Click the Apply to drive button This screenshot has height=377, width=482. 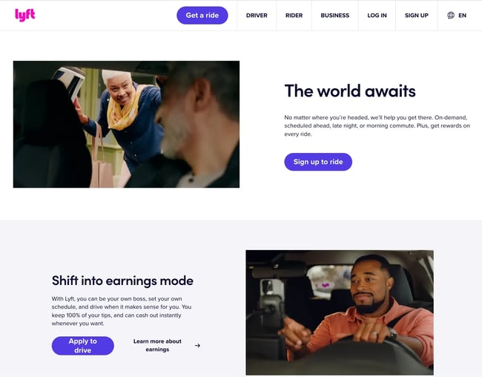[x=83, y=346]
